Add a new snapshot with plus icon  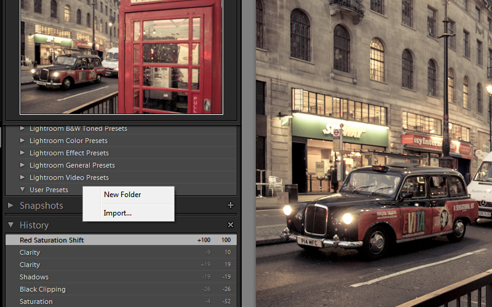(231, 206)
